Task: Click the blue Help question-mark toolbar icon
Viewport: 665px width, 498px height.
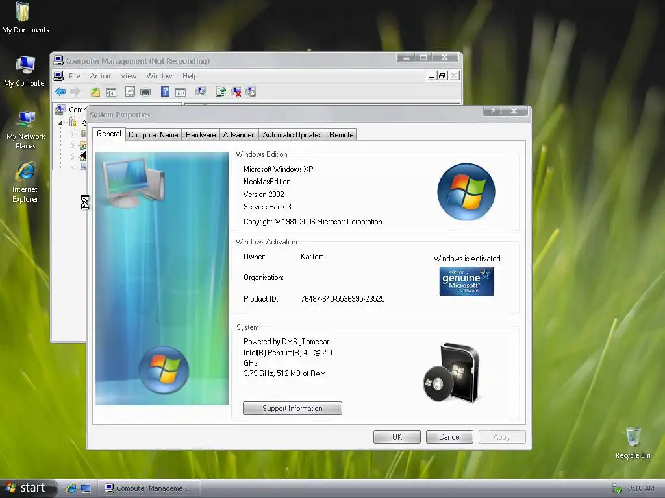Action: point(166,91)
